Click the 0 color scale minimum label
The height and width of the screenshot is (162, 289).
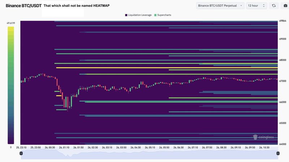coord(11,148)
